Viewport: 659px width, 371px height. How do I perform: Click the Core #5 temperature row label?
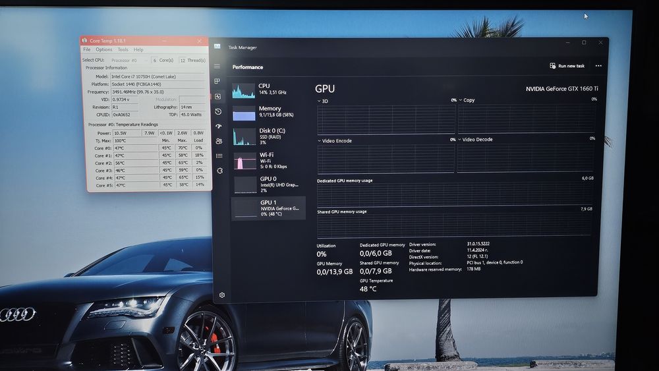[x=103, y=185]
